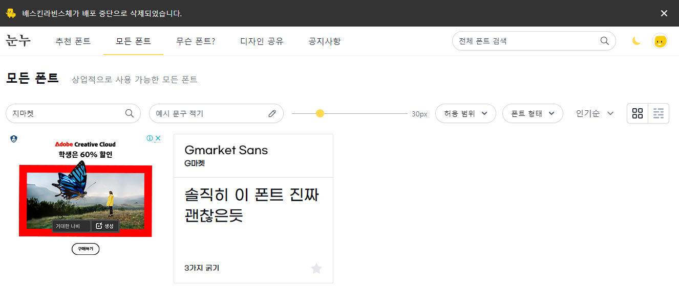This screenshot has height=289, width=679.
Task: Expand the 폰트 형태 dropdown
Action: [533, 113]
